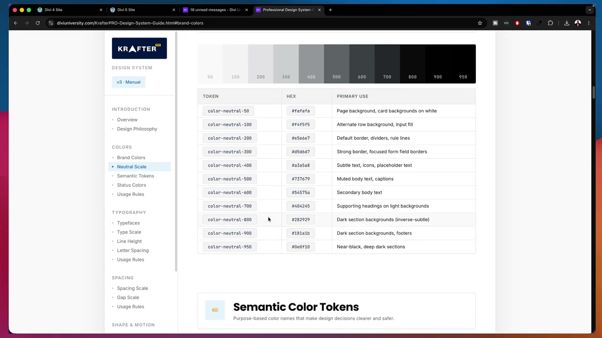
Task: Open site information icon in address bar
Action: pyautogui.click(x=50, y=23)
